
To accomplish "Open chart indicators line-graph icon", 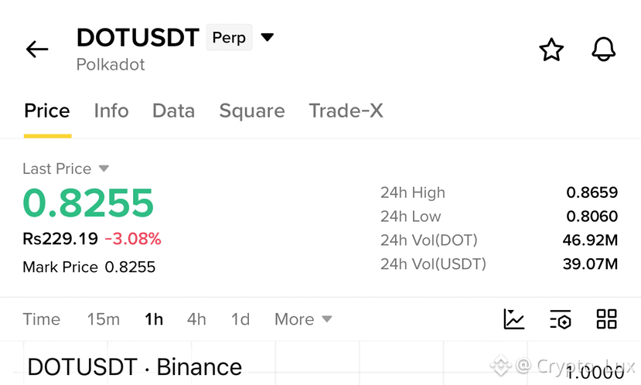I will tap(514, 319).
